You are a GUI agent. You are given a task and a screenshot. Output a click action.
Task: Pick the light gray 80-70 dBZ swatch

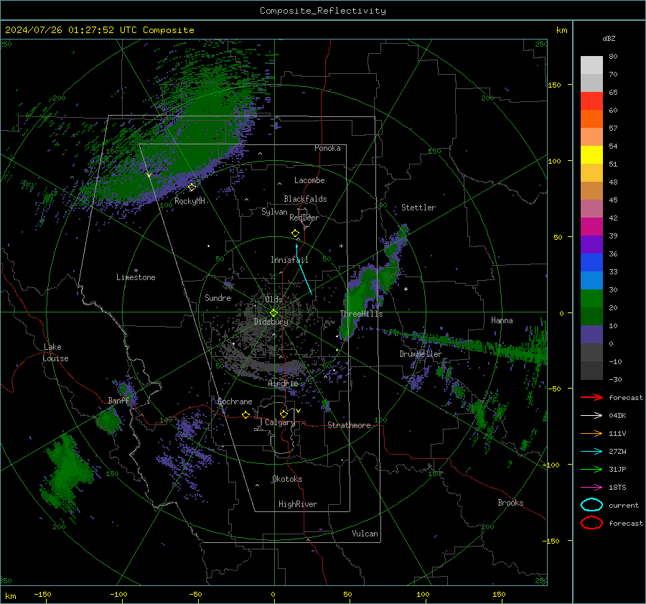pyautogui.click(x=591, y=65)
